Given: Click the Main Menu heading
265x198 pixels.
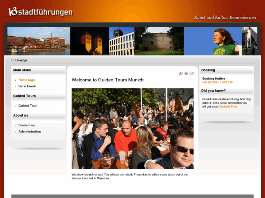Looking at the screenshot, I should point(22,70).
